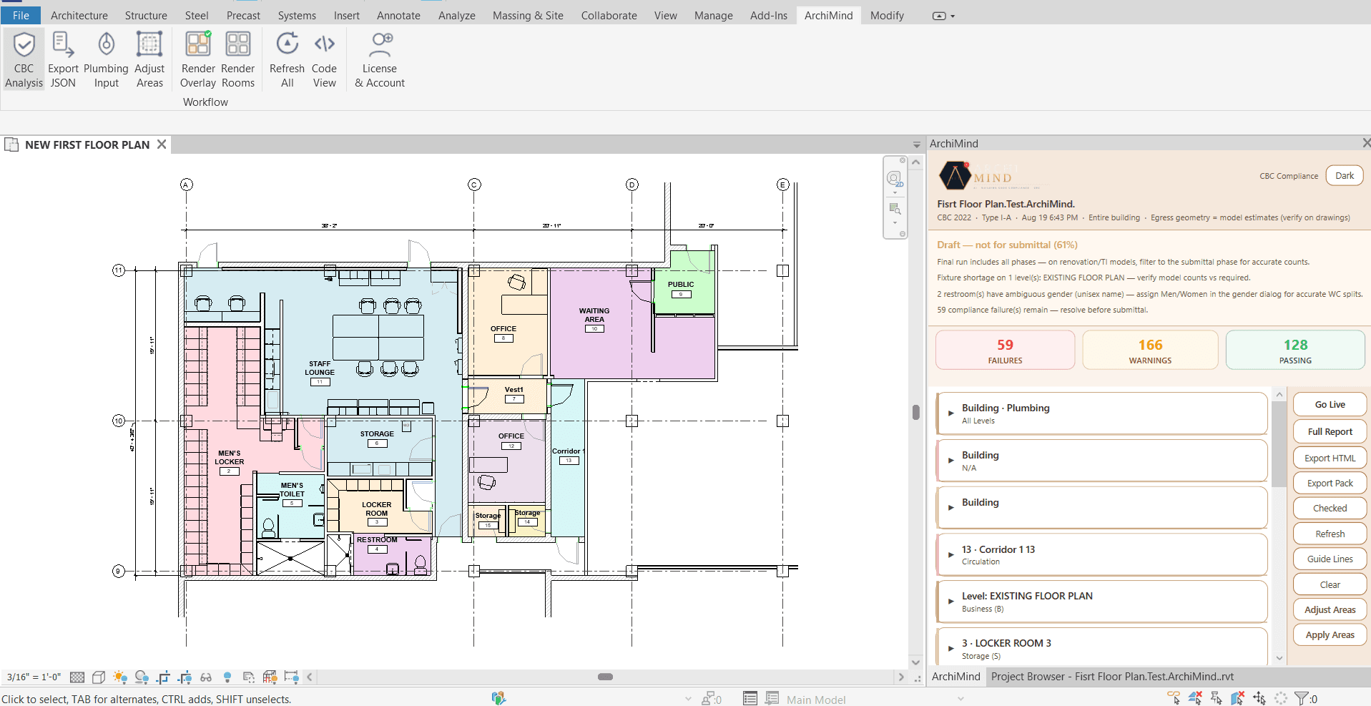The height and width of the screenshot is (706, 1371).
Task: Click the horizontal scrollbar thumb of plan view
Action: click(x=605, y=677)
